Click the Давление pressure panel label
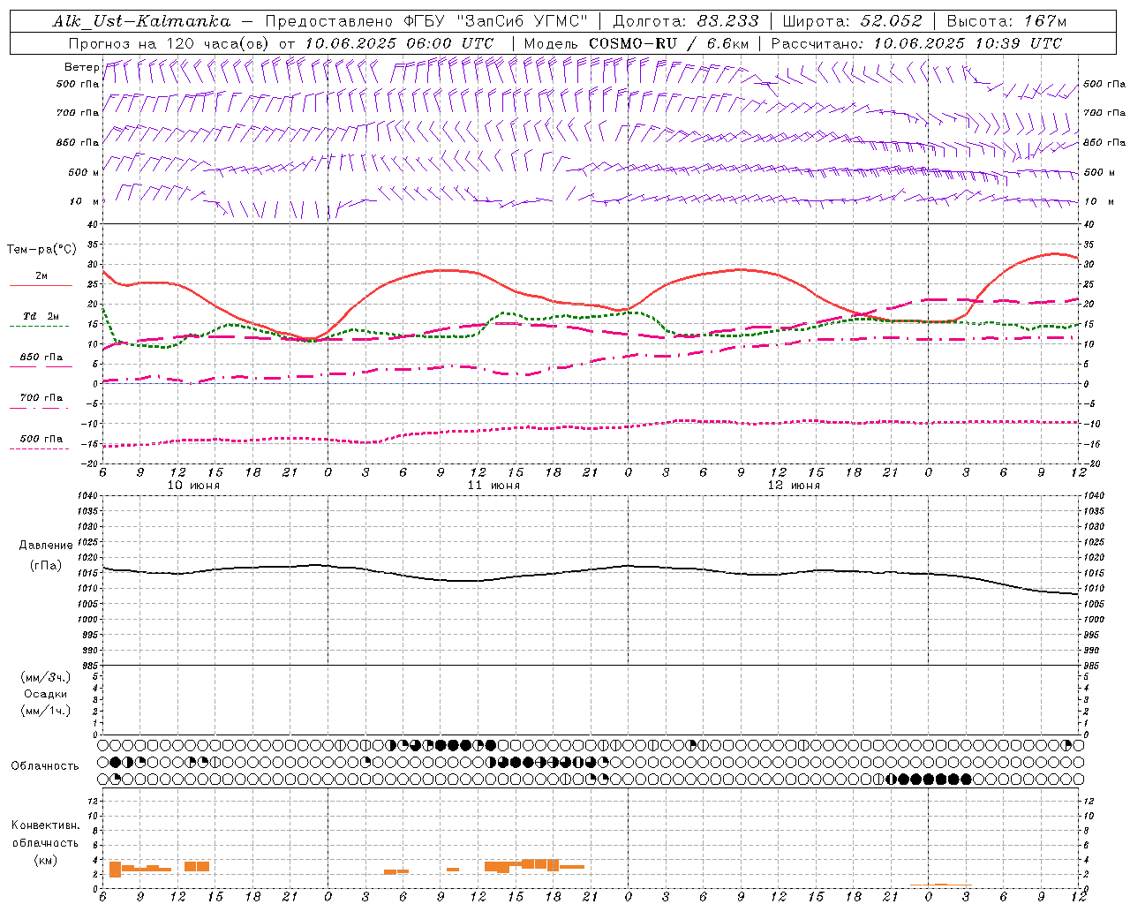Image resolution: width=1130 pixels, height=904 pixels. click(46, 546)
